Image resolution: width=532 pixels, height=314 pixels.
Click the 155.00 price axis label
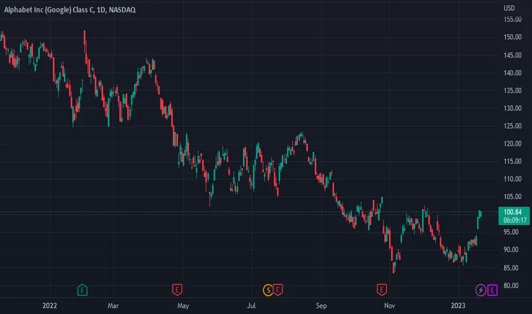coord(513,19)
